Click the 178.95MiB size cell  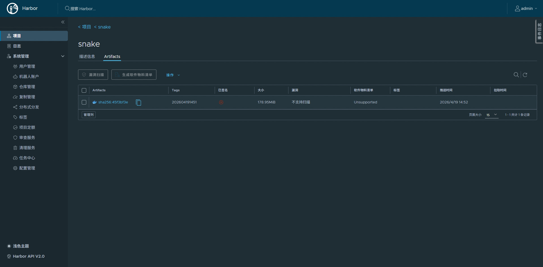(x=266, y=102)
